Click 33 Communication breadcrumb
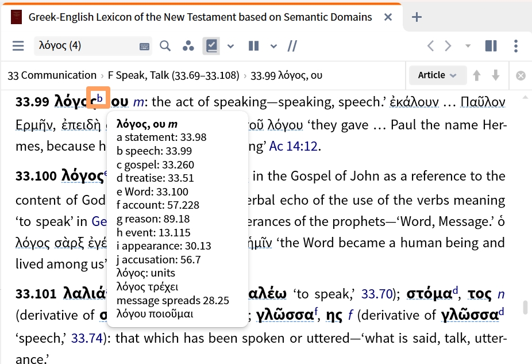This screenshot has width=532, height=364. click(52, 75)
